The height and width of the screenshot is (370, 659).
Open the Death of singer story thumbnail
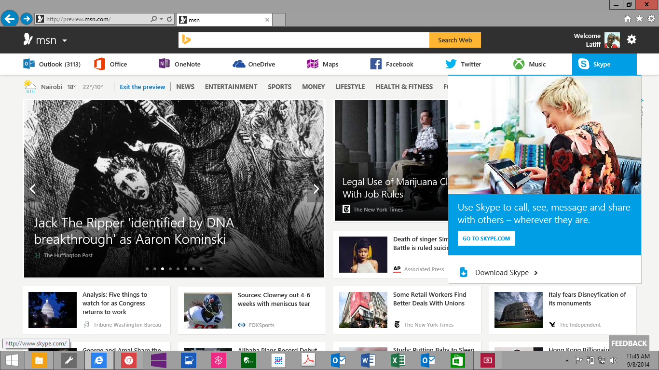click(x=363, y=254)
